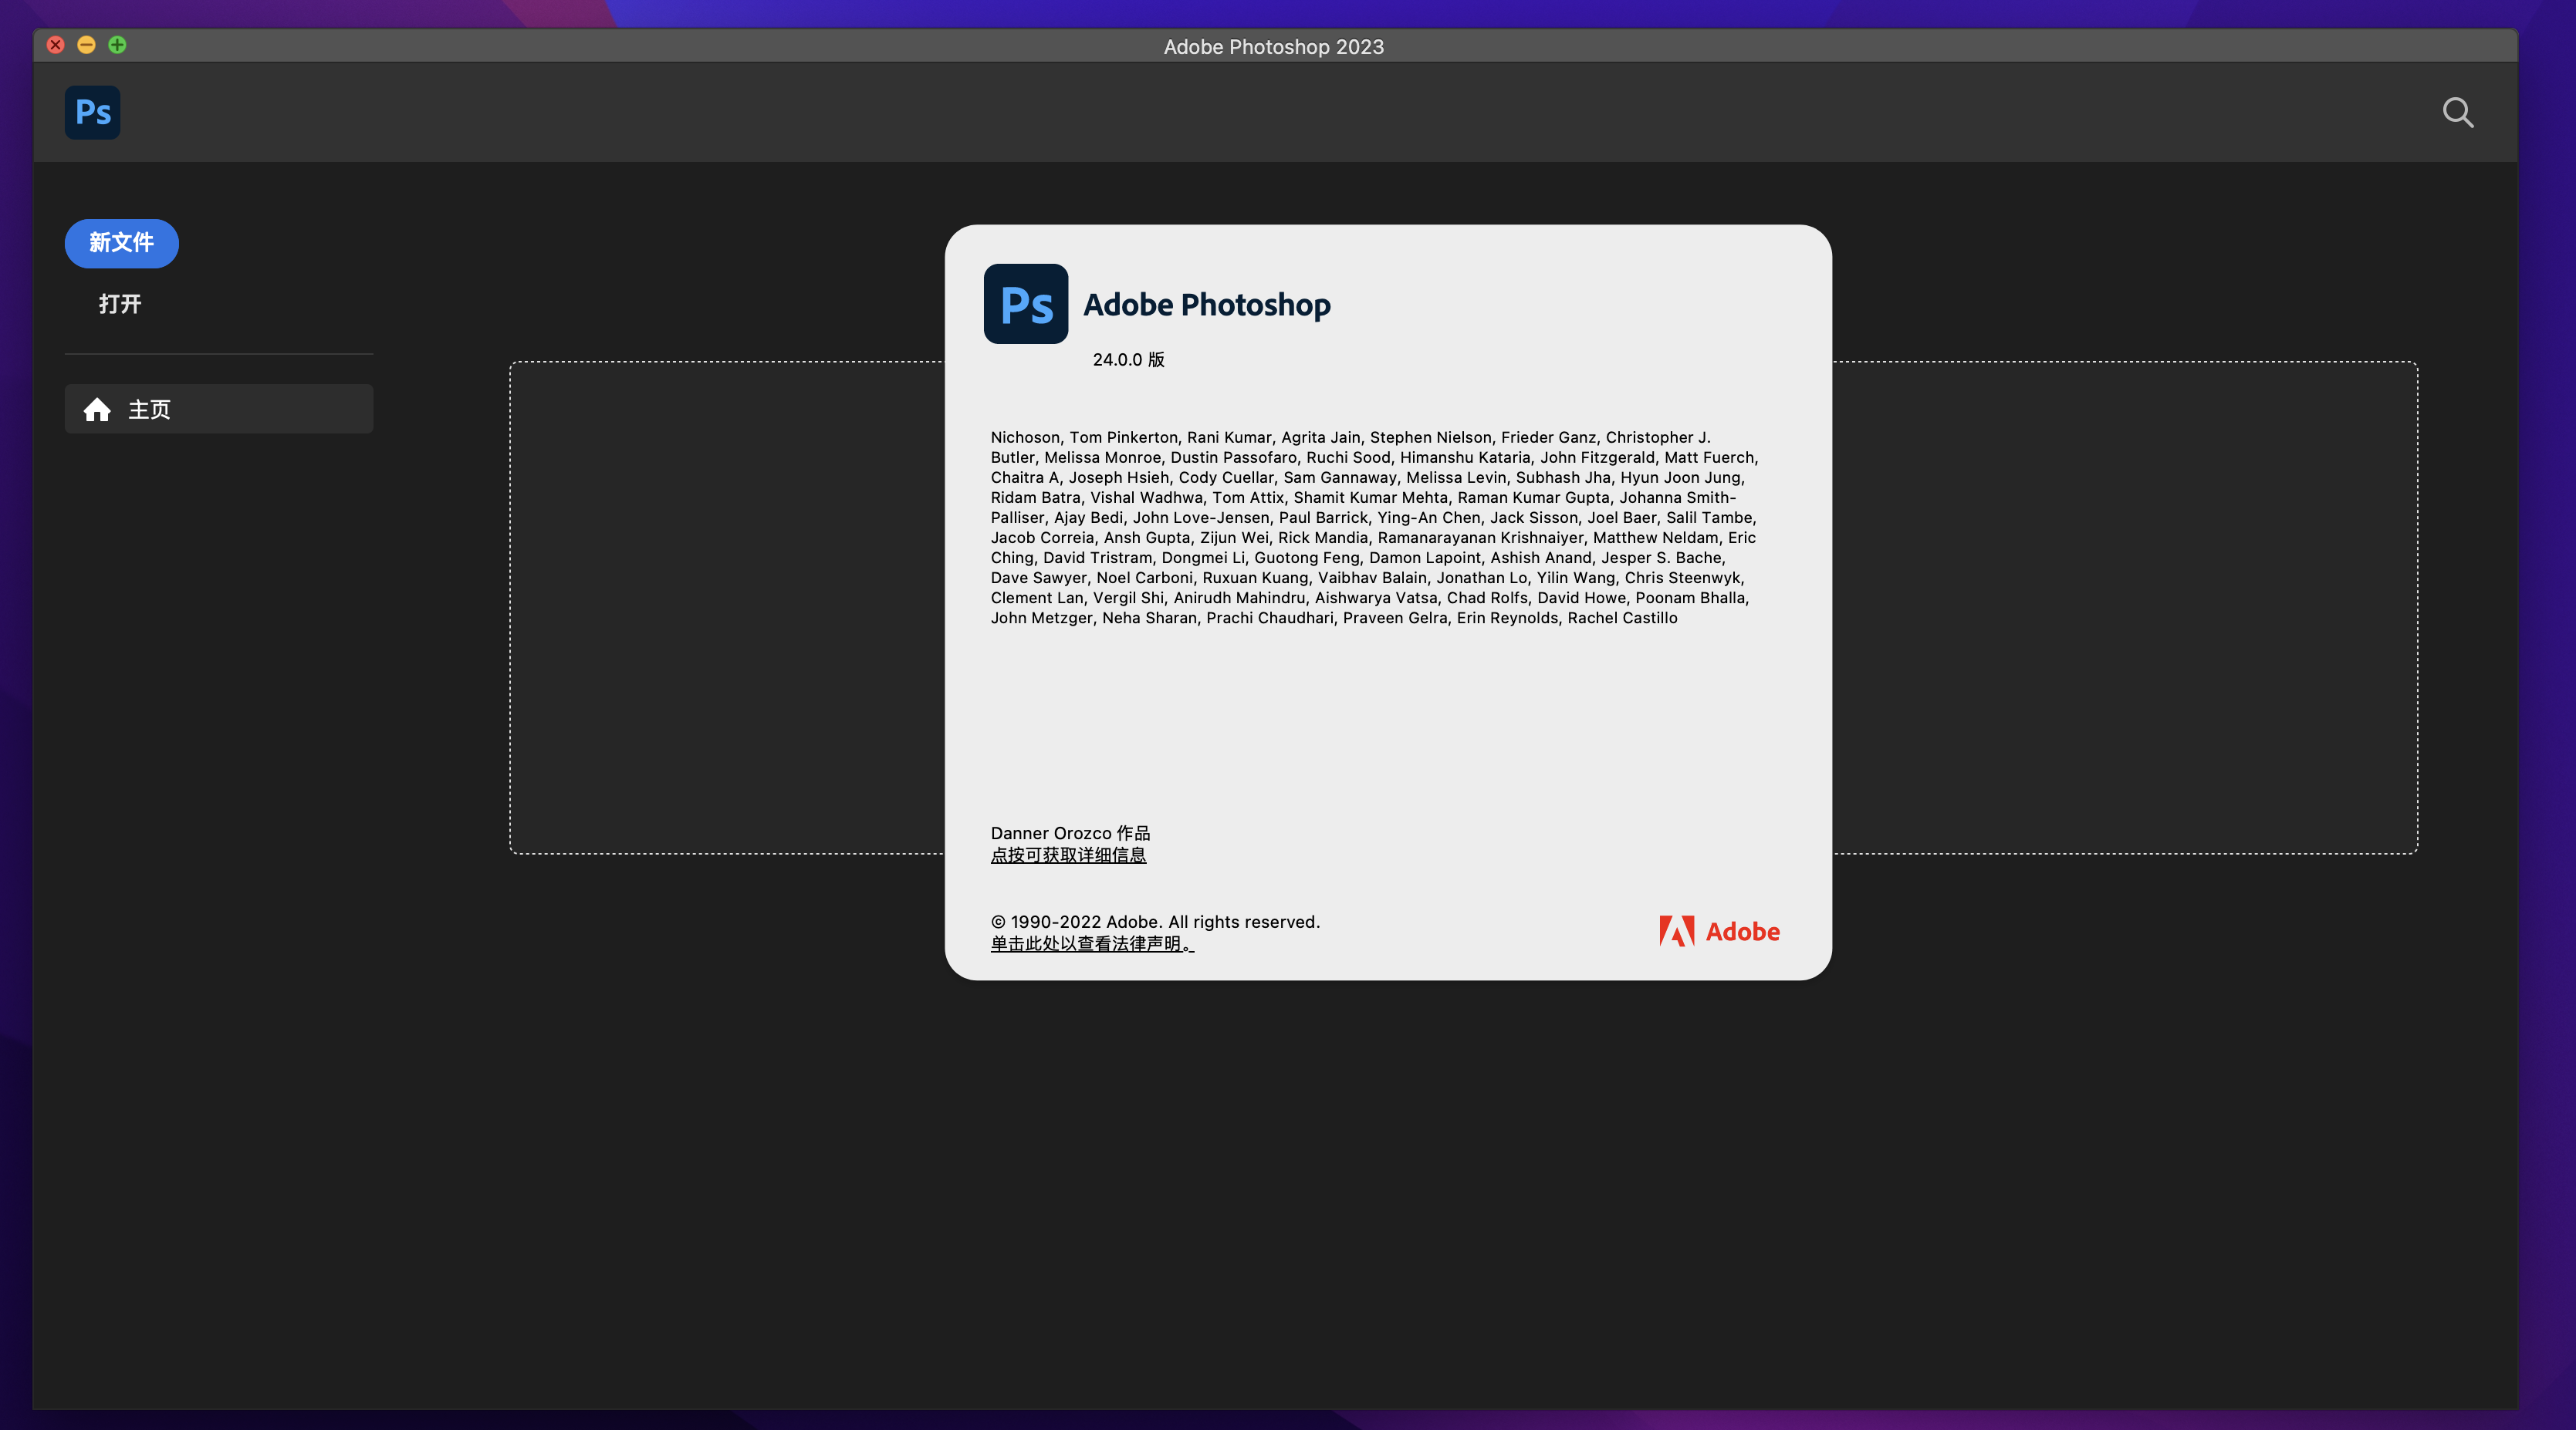Screen dimensions: 2576x1430
Task: Open search with the magnifier icon
Action: point(2457,112)
